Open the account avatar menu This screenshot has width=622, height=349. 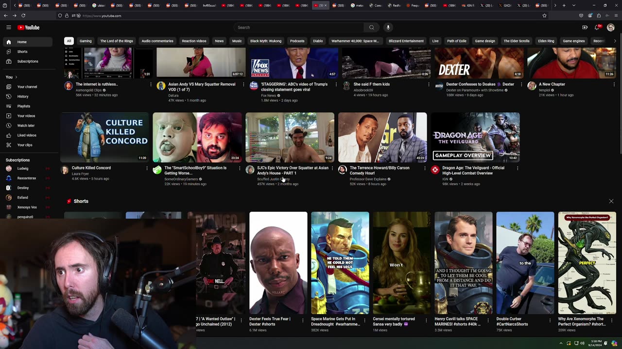coord(611,28)
